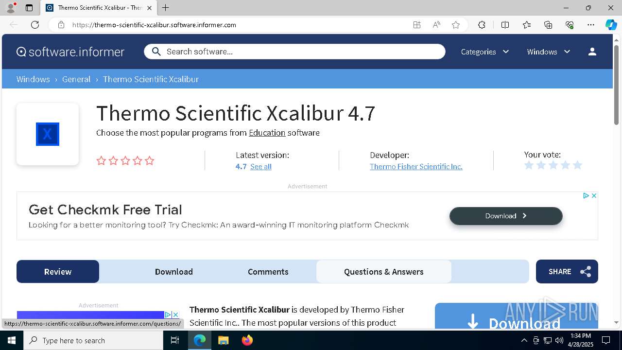The image size is (622, 350).
Task: Click the fifth red rating star
Action: pos(149,160)
